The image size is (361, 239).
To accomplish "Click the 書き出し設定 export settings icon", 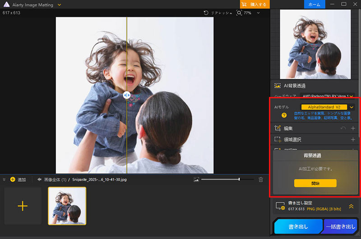I will (280, 206).
